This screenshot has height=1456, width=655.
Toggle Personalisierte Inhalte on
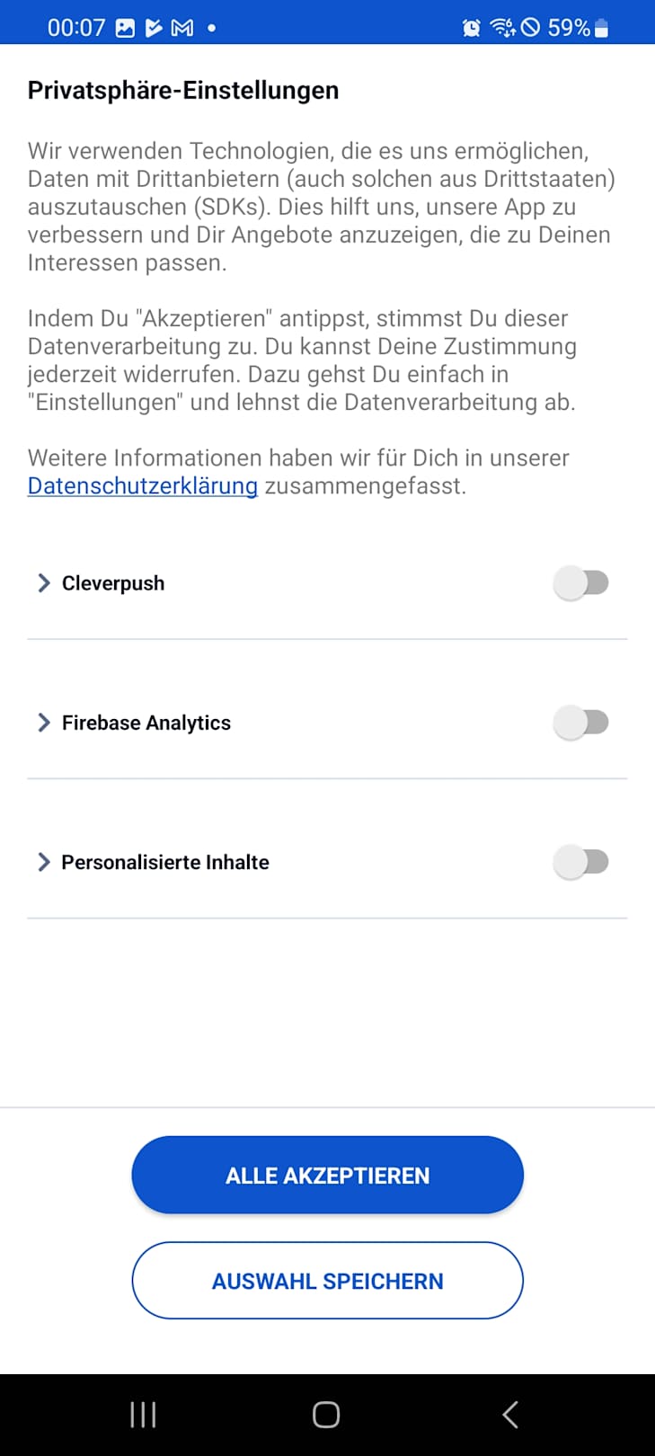(581, 862)
